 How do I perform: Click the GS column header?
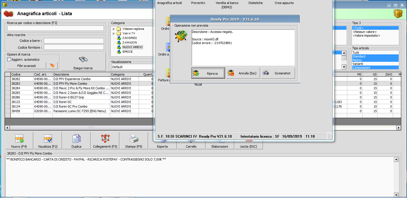coord(370,74)
